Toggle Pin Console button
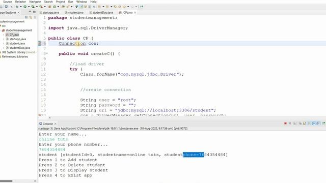This screenshot has height=183, width=326. click(x=324, y=123)
